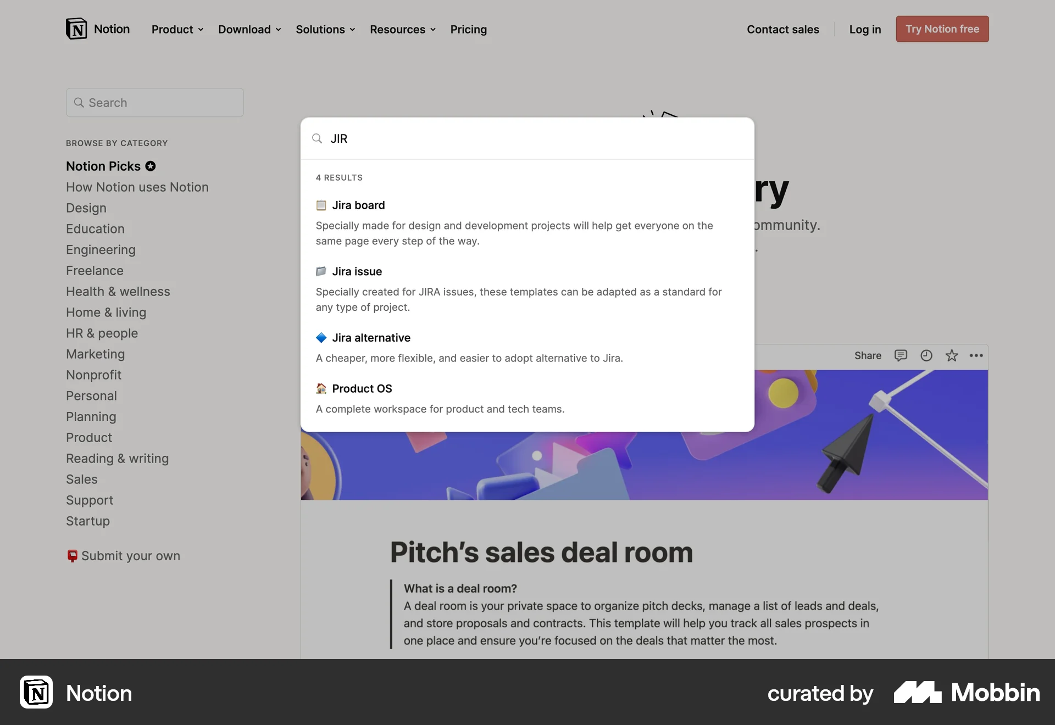Screen dimensions: 1055x725
Task: Expand the Product menu chevron
Action: [201, 30]
